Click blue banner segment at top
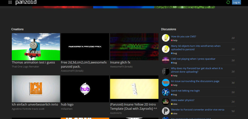 (123, 7)
